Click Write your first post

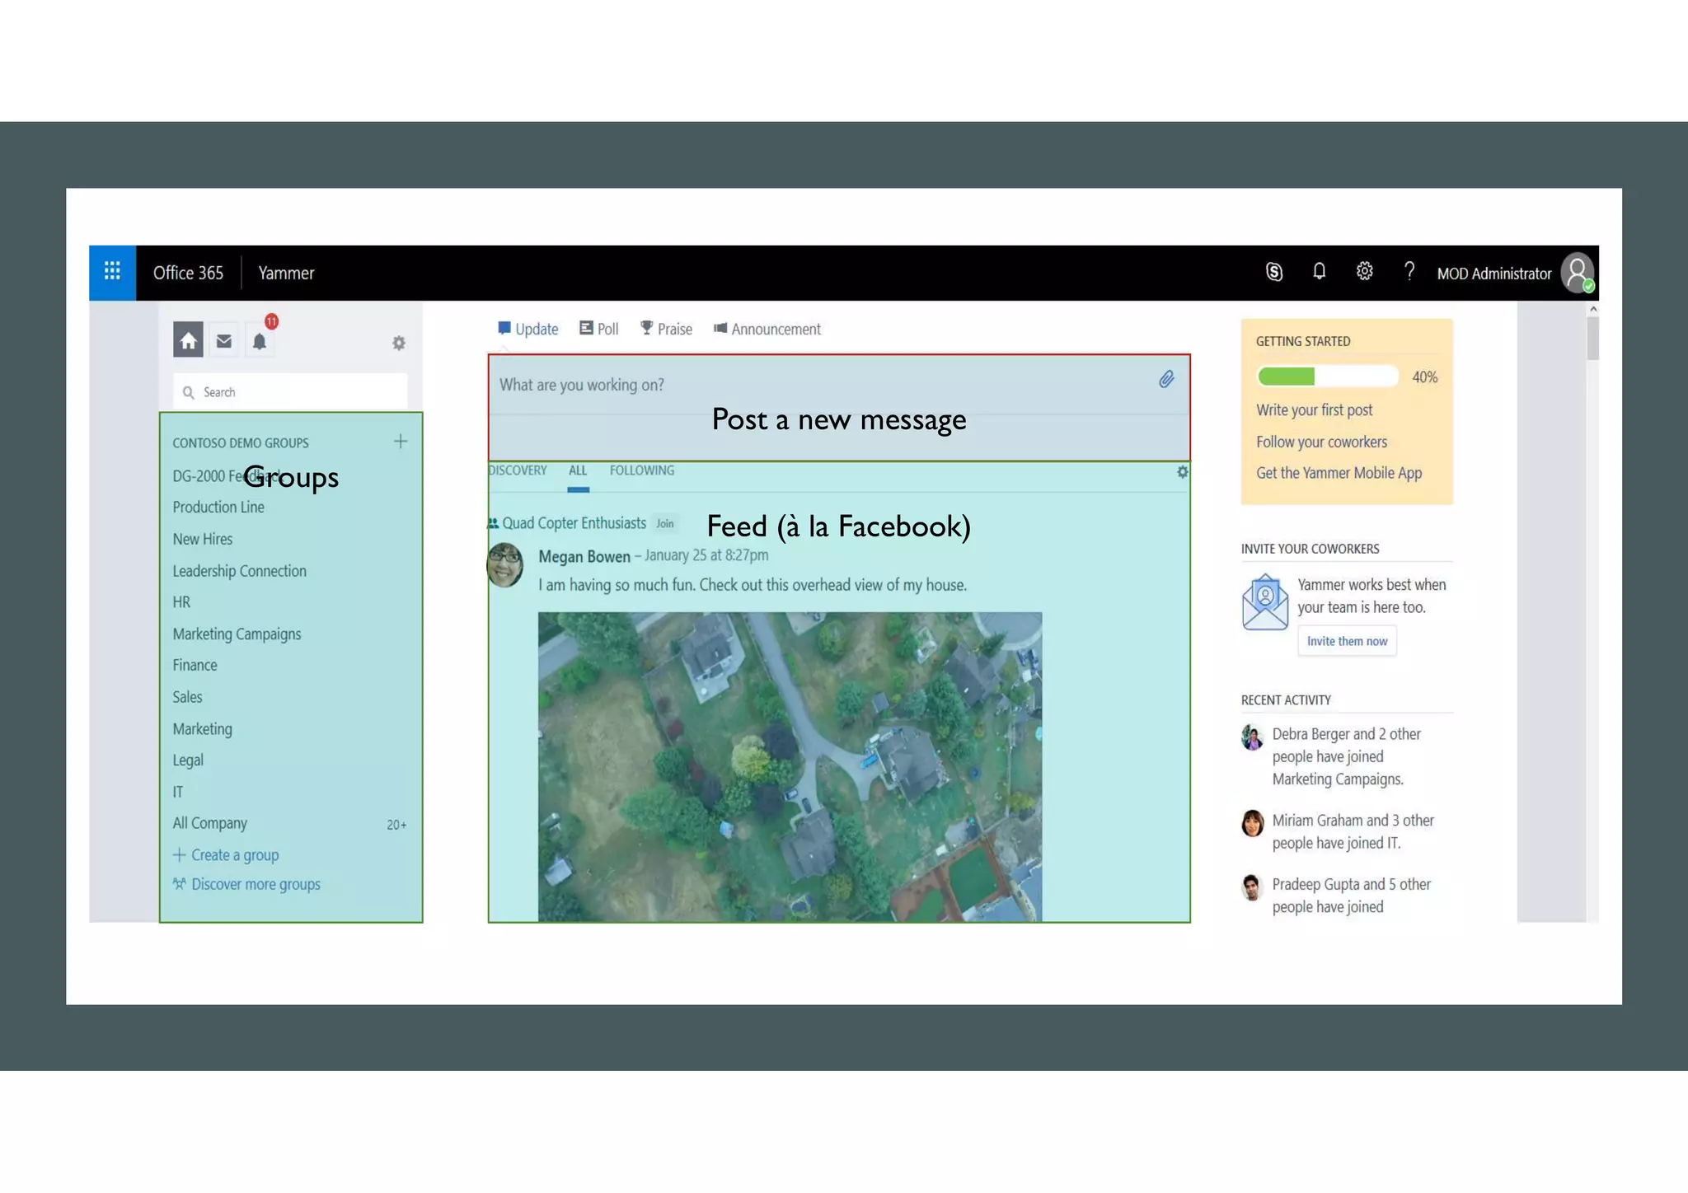pyautogui.click(x=1314, y=410)
